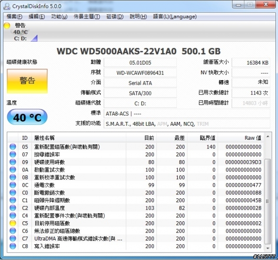Image resolution: width=278 pixels, height=260 pixels.
Task: Click the blue status icon for attribute C7
Action: (13, 238)
